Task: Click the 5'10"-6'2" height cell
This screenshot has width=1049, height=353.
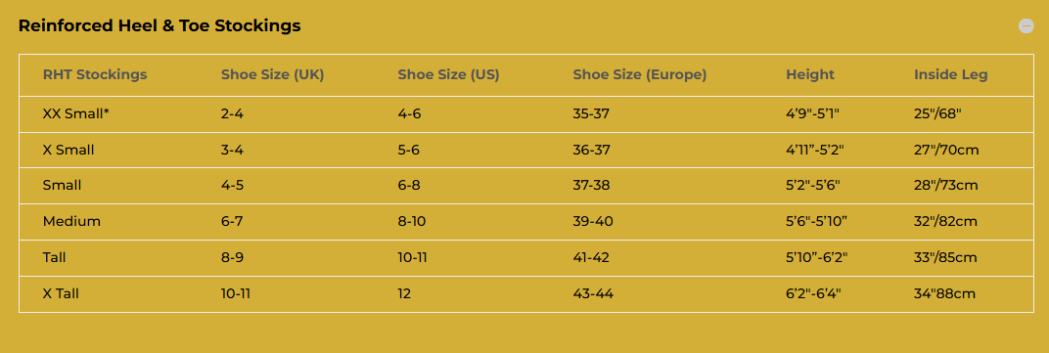Action: click(x=817, y=257)
